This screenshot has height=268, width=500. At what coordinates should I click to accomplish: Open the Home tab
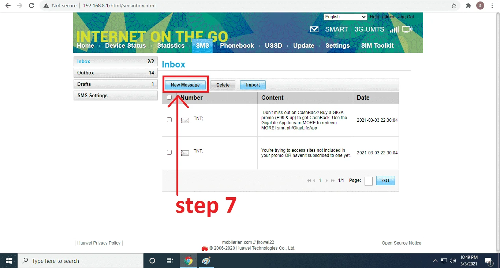point(85,45)
